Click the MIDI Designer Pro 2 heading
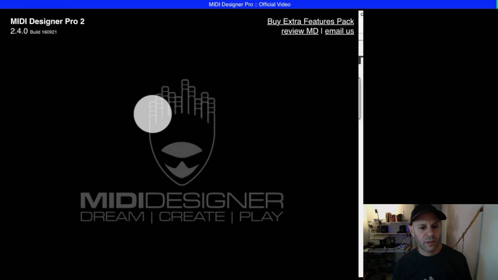The height and width of the screenshot is (280, 498). point(47,21)
